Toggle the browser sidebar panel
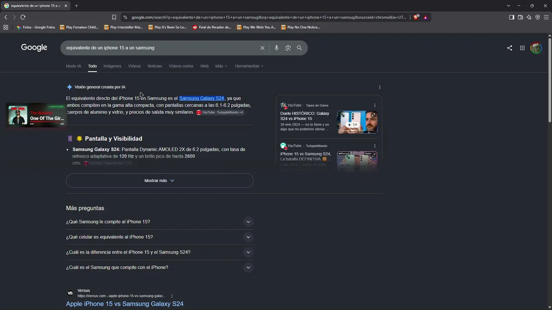The image size is (552, 310). point(511,17)
